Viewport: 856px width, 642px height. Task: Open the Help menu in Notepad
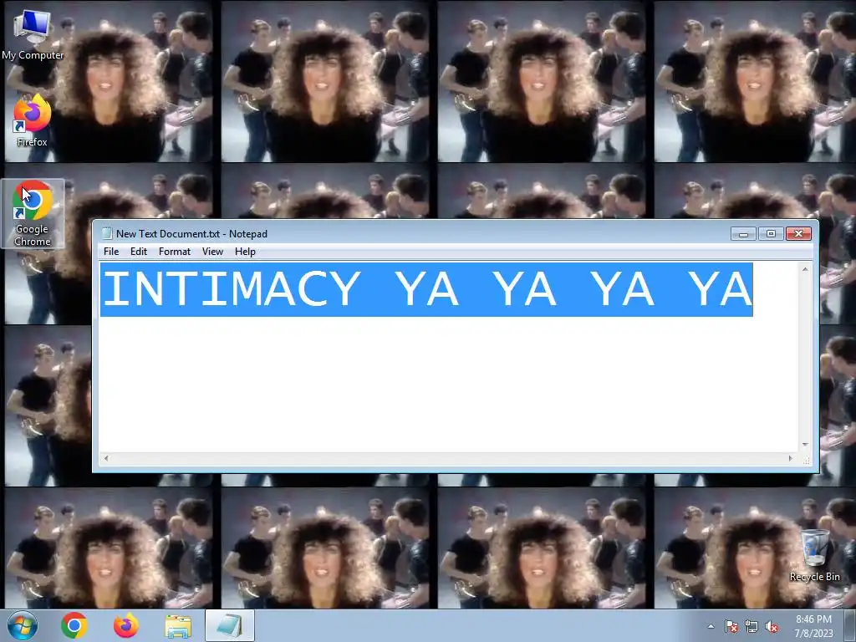pyautogui.click(x=245, y=252)
